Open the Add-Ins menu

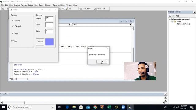coord(61,5)
